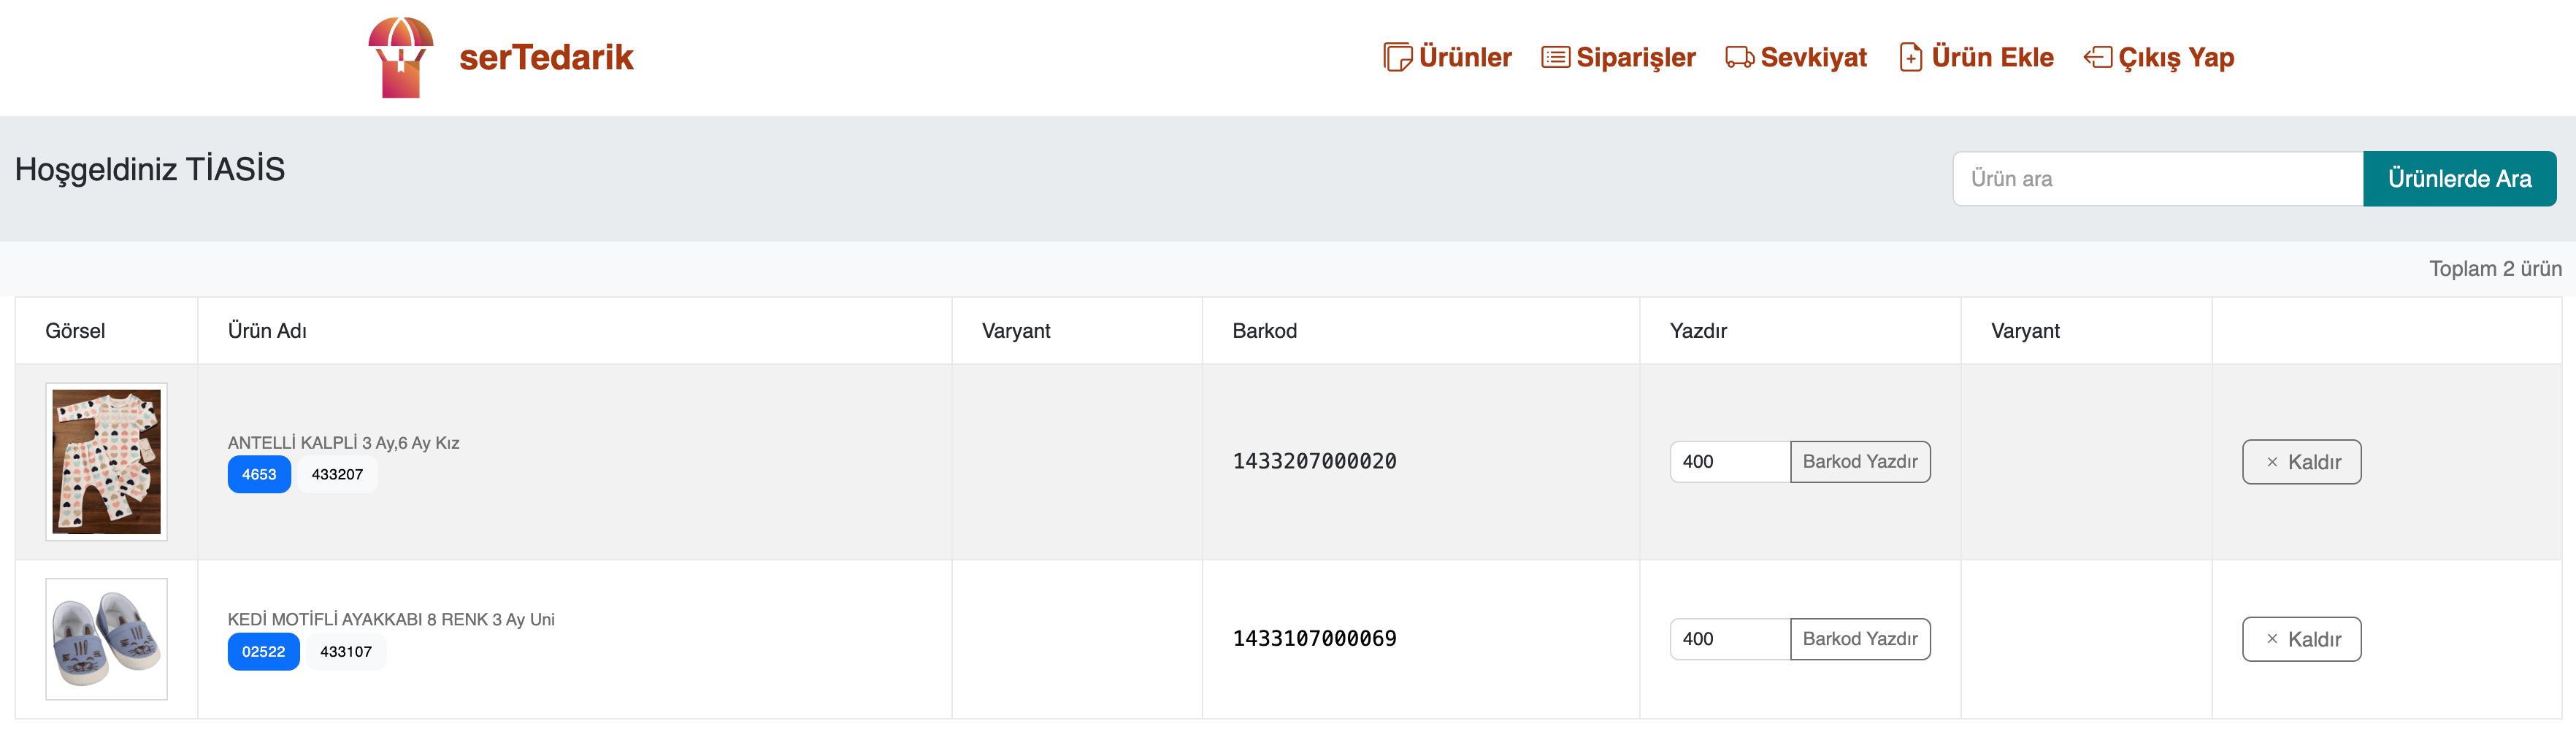Click the serTedarik parachute box logo
2576x737 pixels.
tap(400, 57)
